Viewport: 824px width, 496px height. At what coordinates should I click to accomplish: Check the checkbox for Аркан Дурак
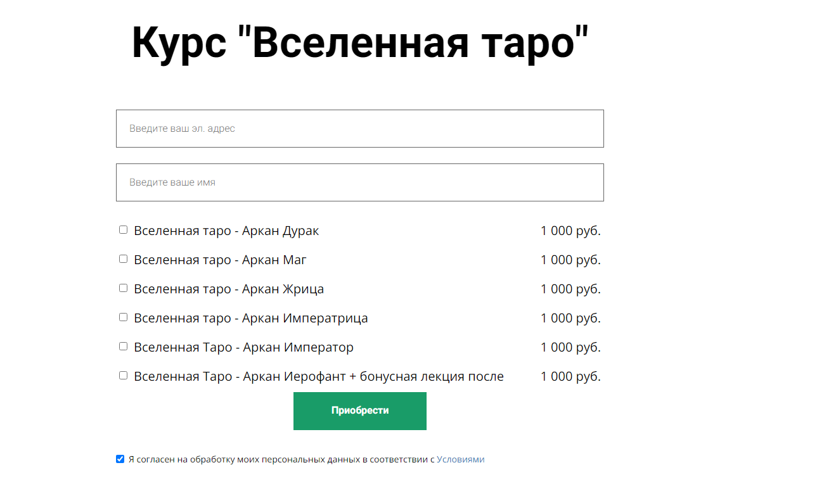[x=123, y=229]
